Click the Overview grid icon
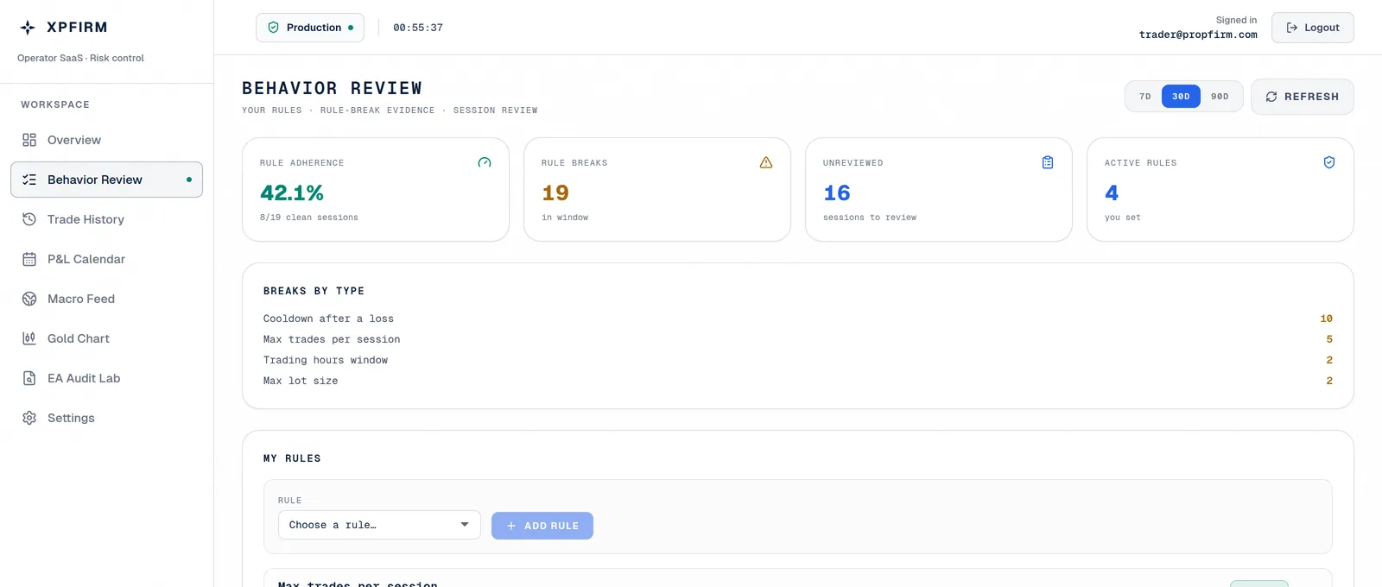Screen dimensions: 1382x587 (x=29, y=140)
